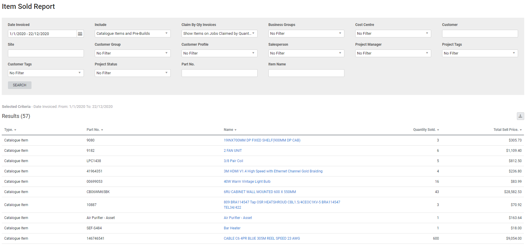Click total sell price $28,582.53

tap(513, 192)
